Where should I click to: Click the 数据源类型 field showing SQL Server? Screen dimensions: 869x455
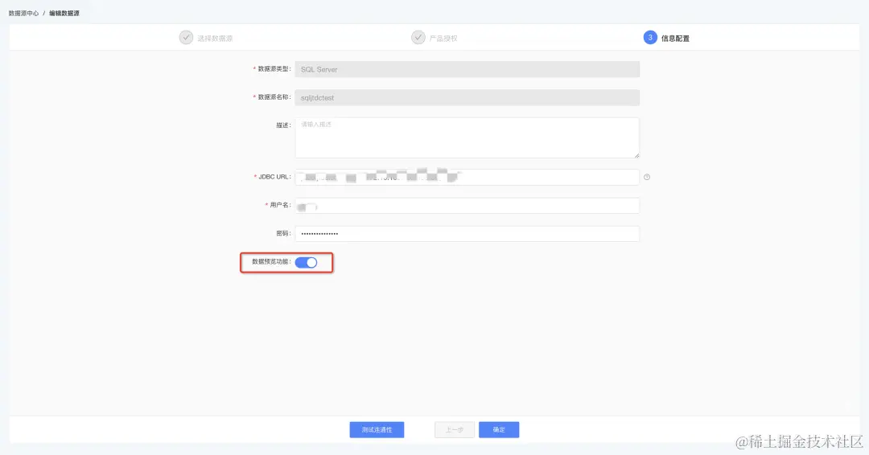(x=467, y=69)
